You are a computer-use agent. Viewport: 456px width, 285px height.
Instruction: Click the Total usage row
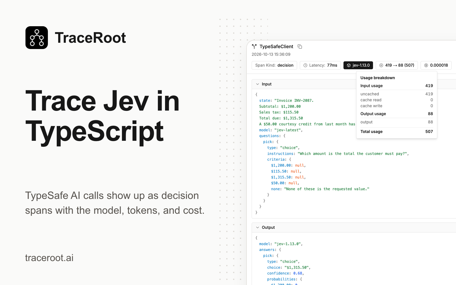click(397, 132)
